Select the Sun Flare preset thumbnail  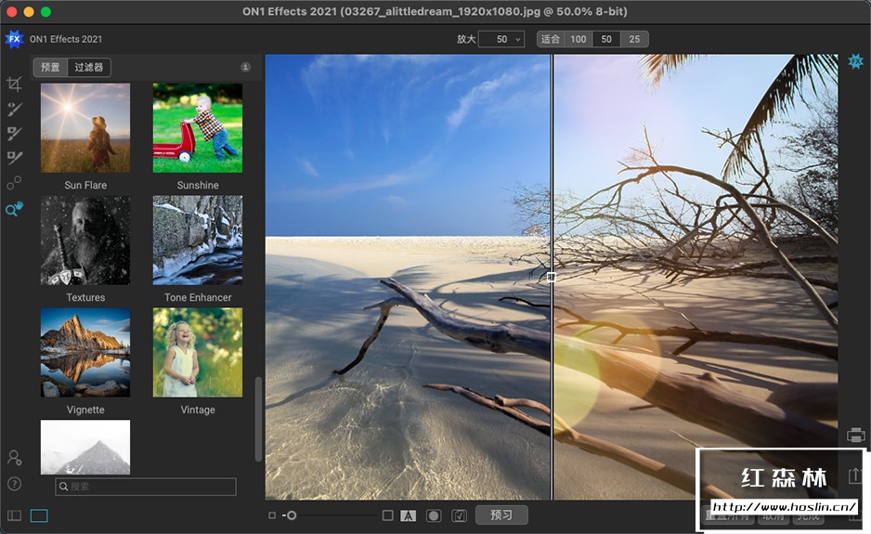(85, 128)
